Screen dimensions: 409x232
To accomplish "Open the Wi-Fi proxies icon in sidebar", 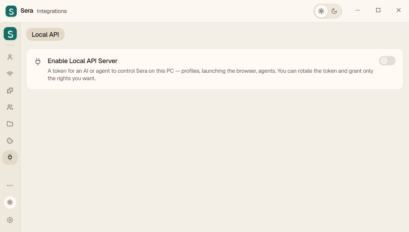I will (x=10, y=74).
